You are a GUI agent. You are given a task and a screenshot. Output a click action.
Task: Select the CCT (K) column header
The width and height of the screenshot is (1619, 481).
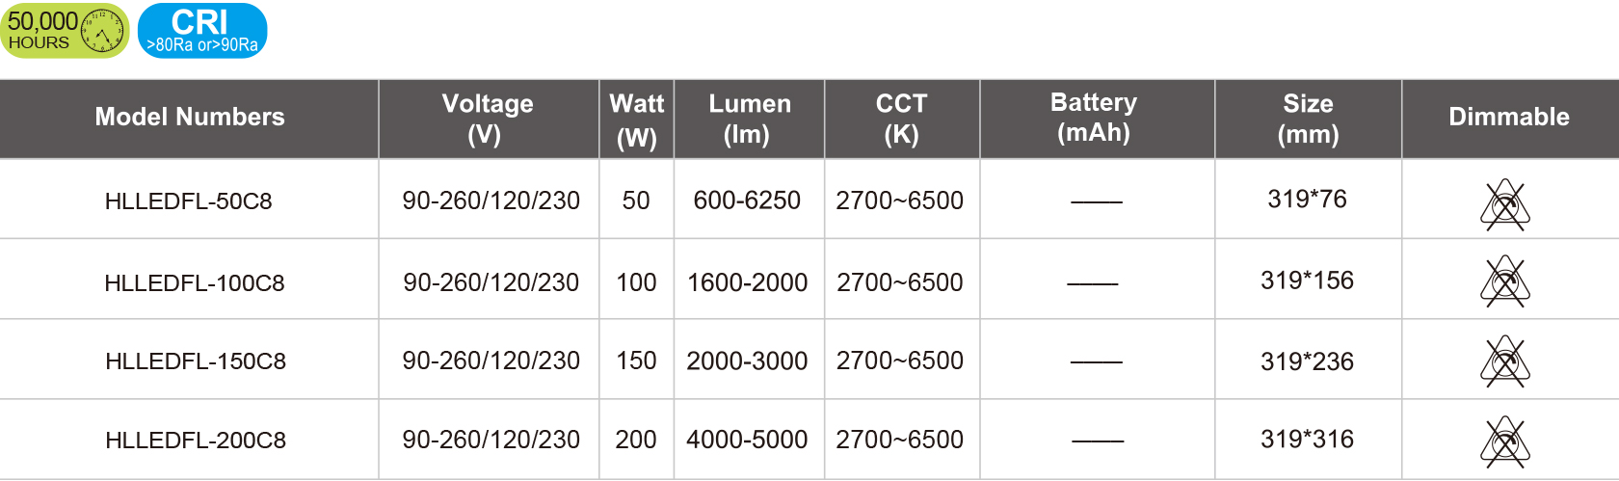point(901,118)
